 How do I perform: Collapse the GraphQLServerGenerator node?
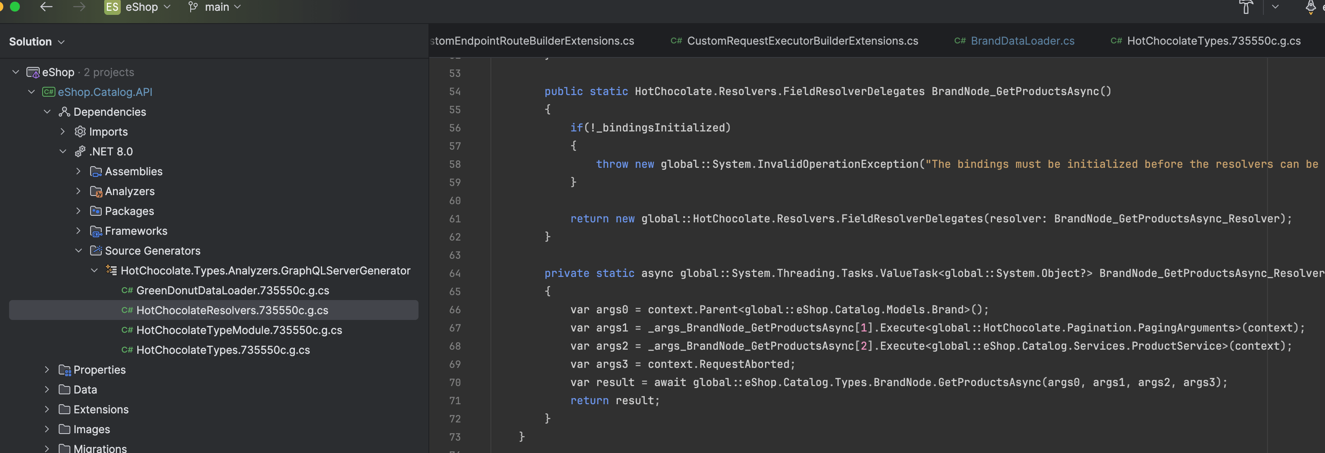click(94, 270)
